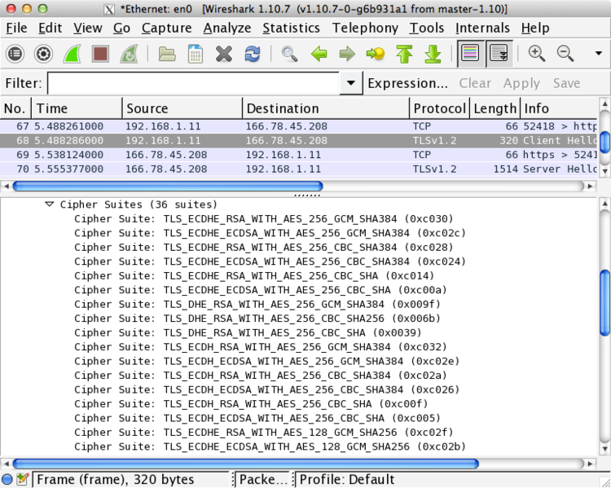The image size is (611, 488).
Task: Jump to first packet arrow icon
Action: [x=405, y=55]
